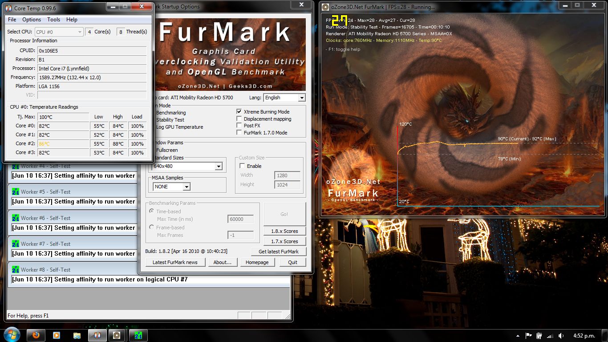Open the 1.8.x Scores button
The width and height of the screenshot is (608, 342).
click(x=284, y=231)
